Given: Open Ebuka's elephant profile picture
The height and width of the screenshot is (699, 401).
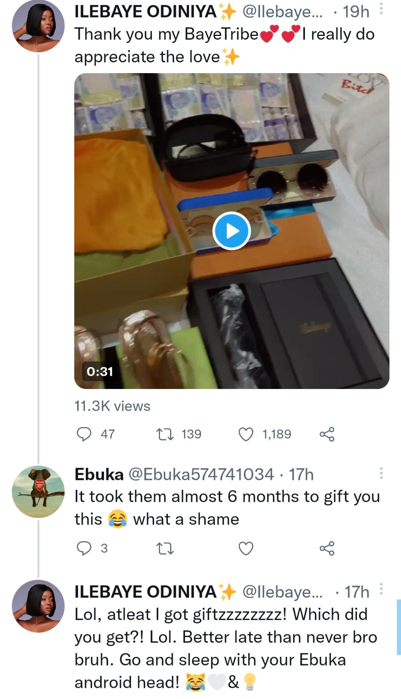Looking at the screenshot, I should 38,492.
